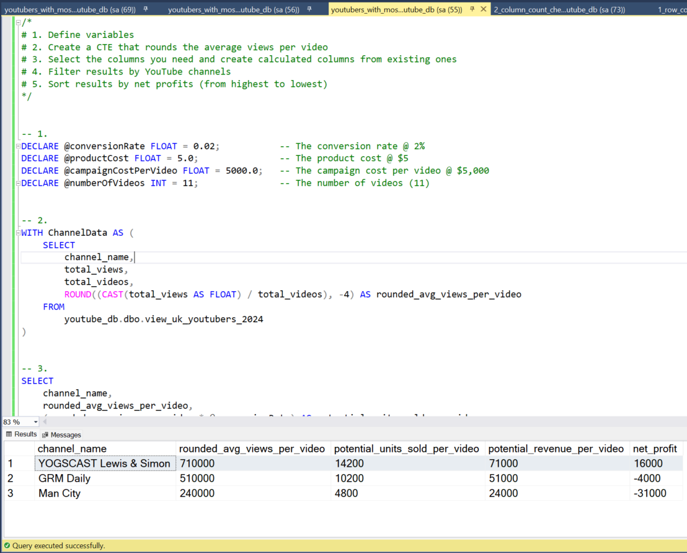Open the 83 % zoom dropdown
The height and width of the screenshot is (553, 687).
click(35, 422)
